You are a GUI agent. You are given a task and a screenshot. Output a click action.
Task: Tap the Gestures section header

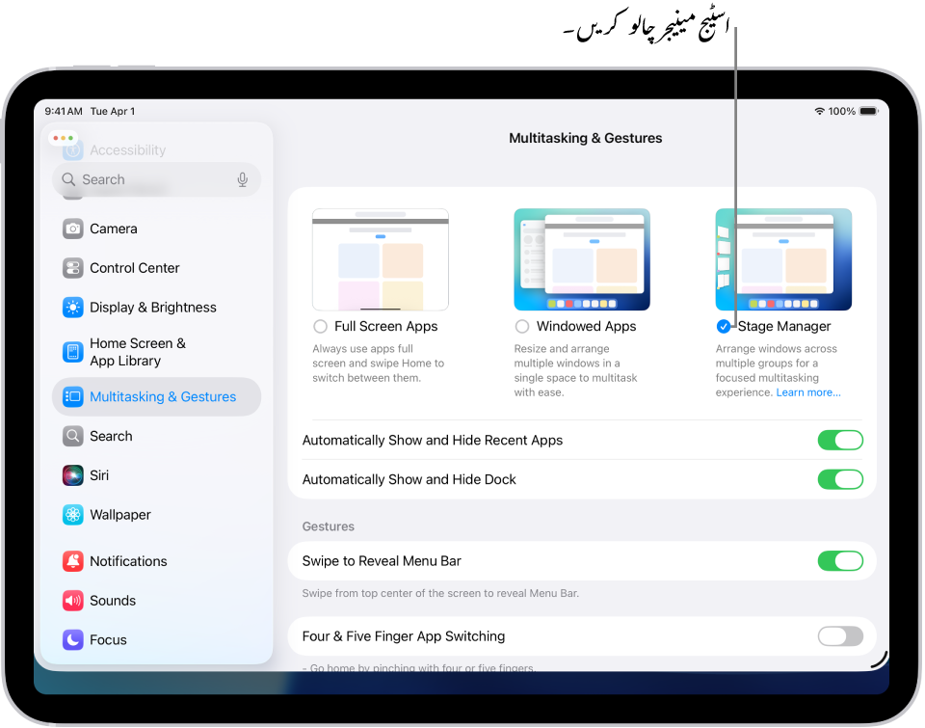point(328,526)
